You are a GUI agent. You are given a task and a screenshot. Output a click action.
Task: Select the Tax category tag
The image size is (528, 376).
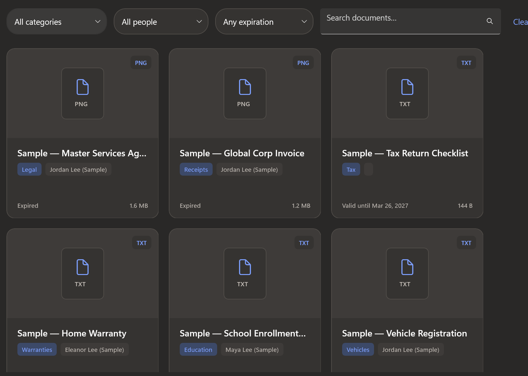(351, 170)
